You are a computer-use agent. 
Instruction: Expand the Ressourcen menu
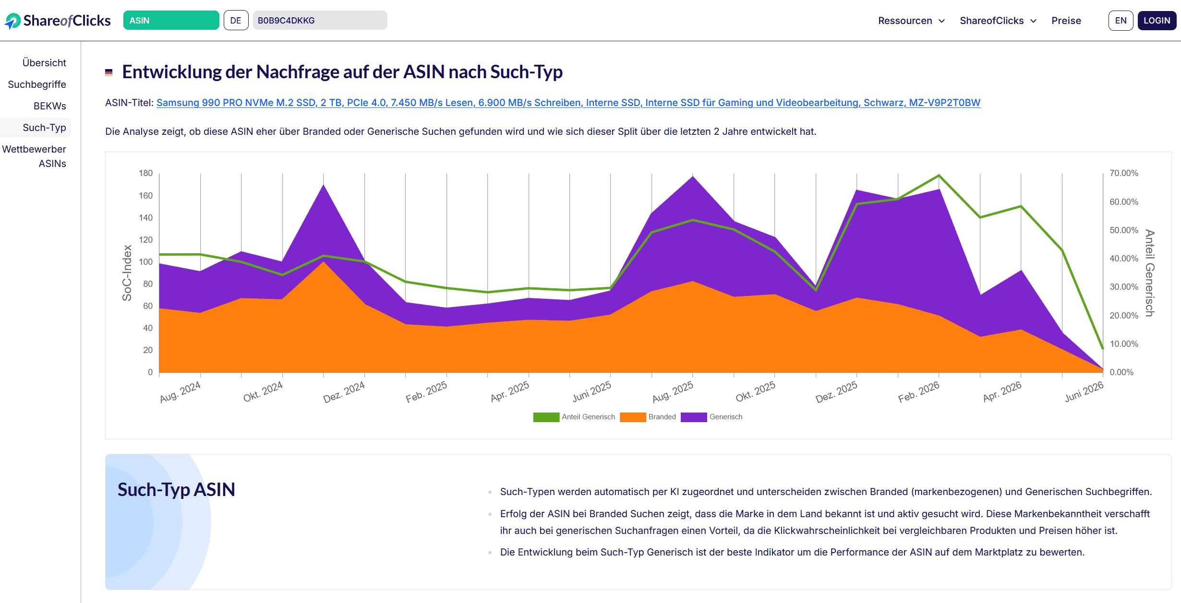click(911, 21)
